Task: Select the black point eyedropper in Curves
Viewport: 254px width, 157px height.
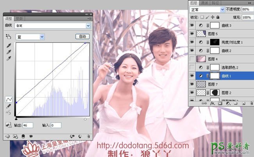Action: click(x=8, y=45)
